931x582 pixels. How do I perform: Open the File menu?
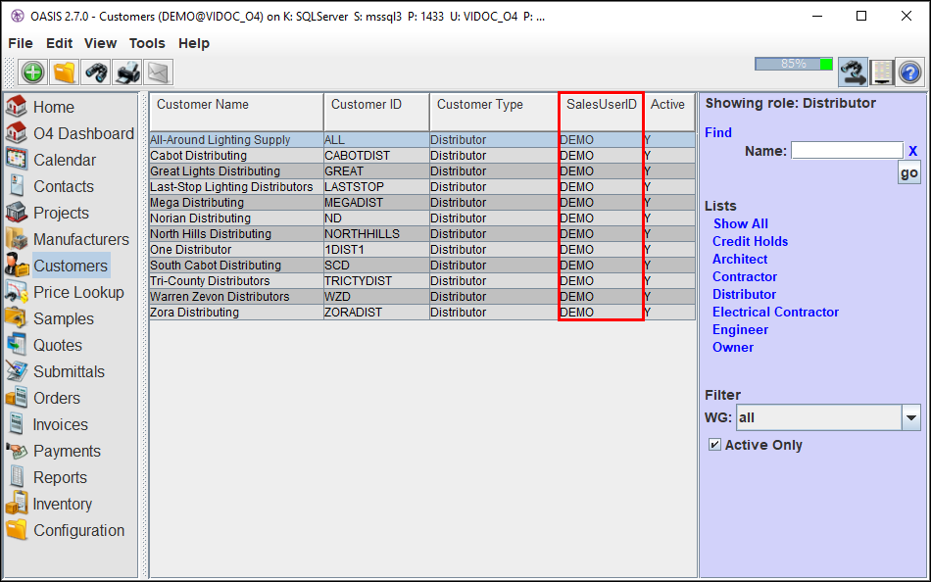[x=21, y=43]
